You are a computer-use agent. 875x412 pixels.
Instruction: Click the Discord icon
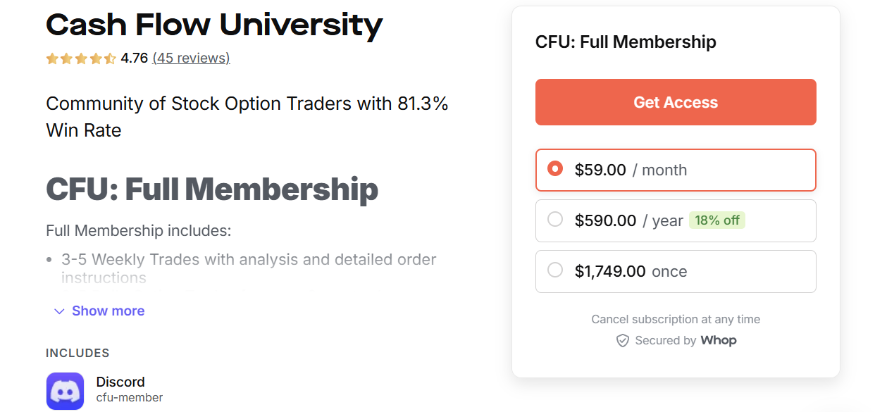click(64, 390)
